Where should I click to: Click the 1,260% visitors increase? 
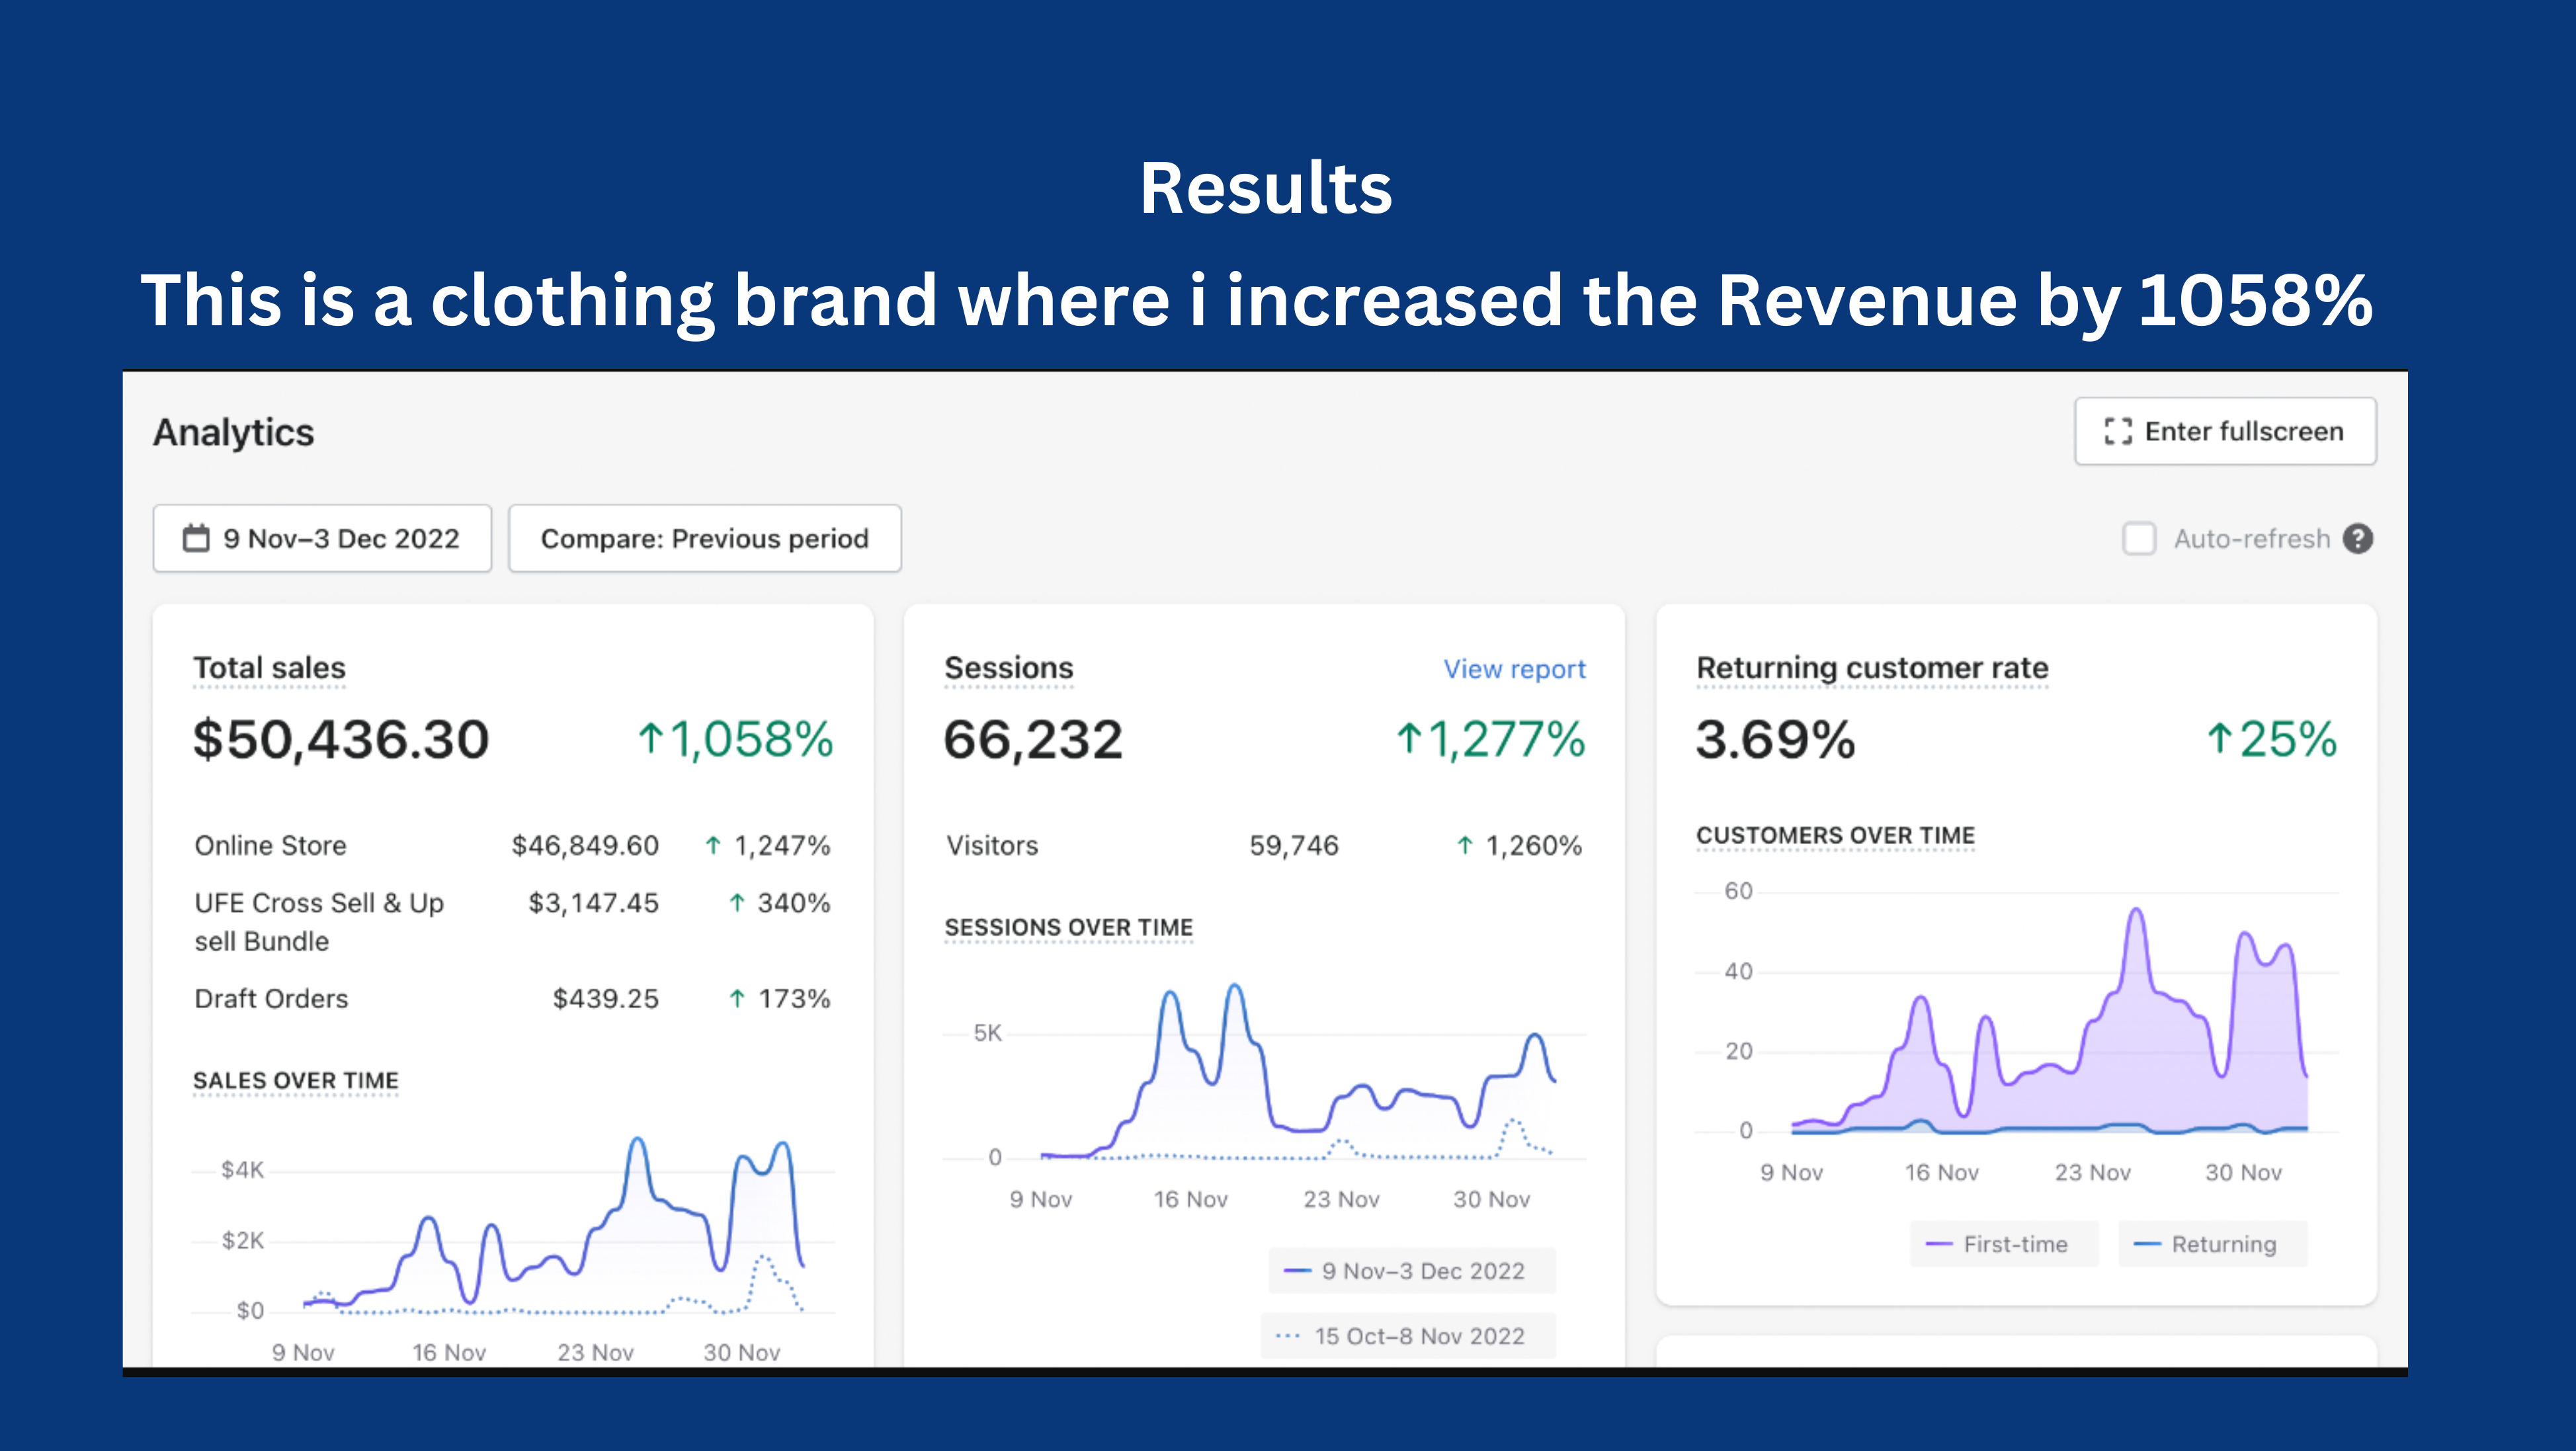1519,845
